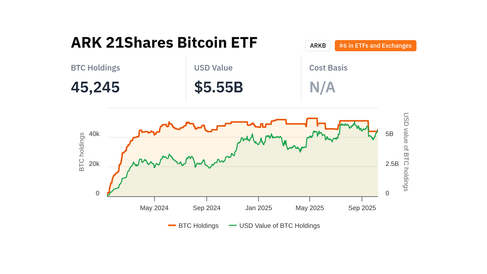This screenshot has height=274, width=487.
Task: Click the 5B right axis tick label
Action: pyautogui.click(x=389, y=134)
